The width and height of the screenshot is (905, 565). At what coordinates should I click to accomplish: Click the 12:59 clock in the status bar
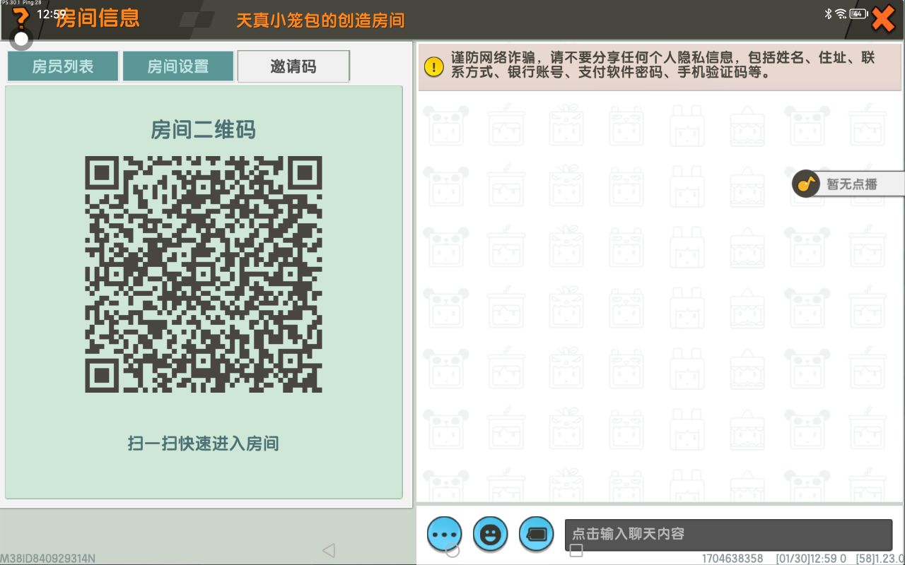(52, 14)
